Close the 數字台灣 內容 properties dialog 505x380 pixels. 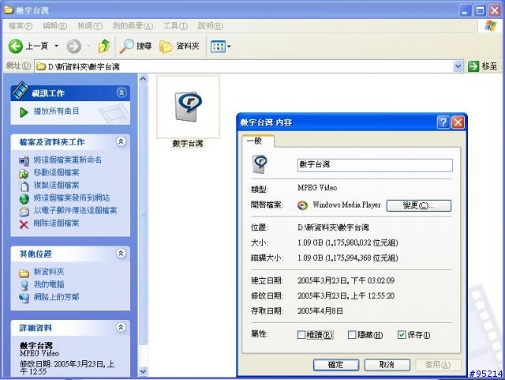[x=458, y=122]
